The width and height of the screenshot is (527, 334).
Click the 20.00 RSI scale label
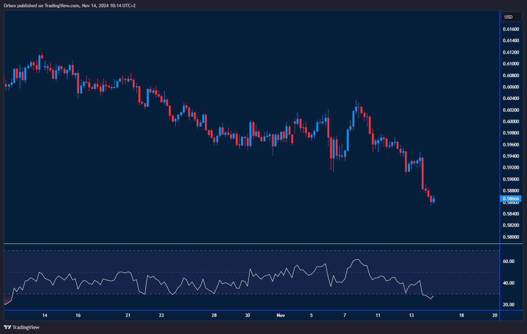(508, 305)
